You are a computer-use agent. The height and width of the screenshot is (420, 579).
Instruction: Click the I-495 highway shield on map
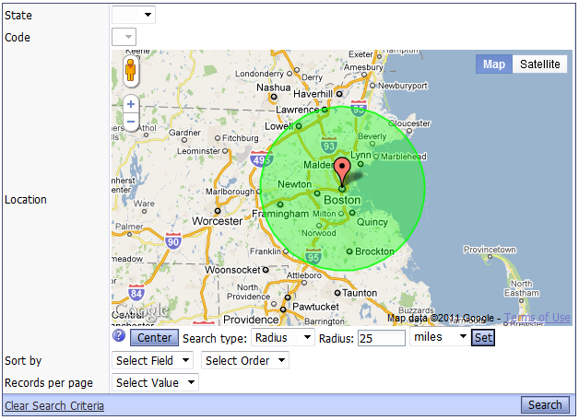click(261, 159)
